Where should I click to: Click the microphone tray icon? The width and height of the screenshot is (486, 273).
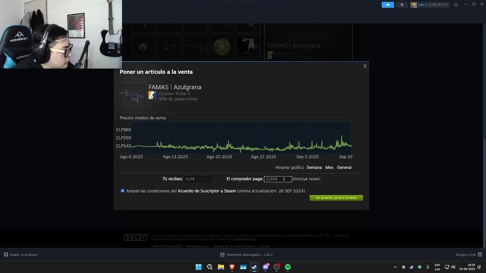(x=428, y=267)
